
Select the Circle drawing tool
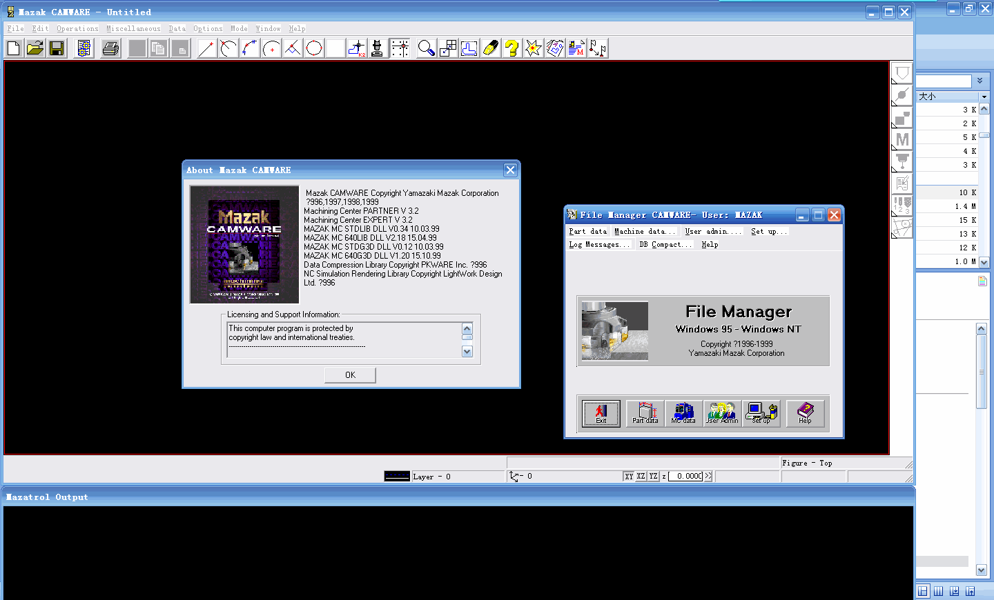click(x=314, y=48)
